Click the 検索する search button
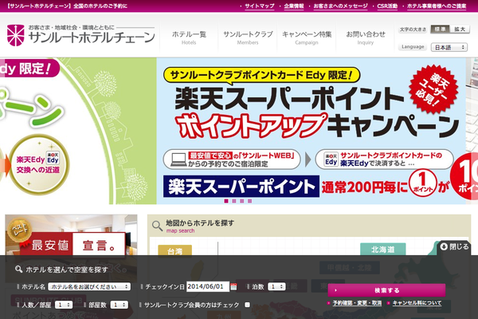This screenshot has height=319, width=478. pyautogui.click(x=386, y=290)
